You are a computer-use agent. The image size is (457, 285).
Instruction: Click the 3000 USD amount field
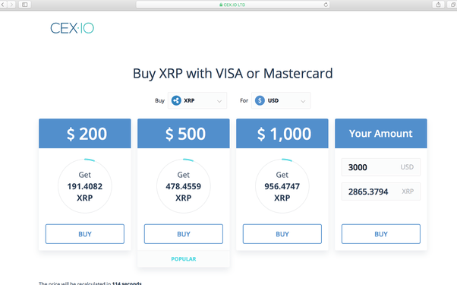tap(381, 167)
